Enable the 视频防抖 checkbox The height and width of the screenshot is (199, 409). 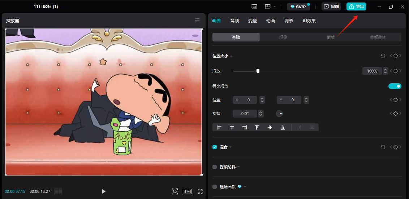coord(215,167)
